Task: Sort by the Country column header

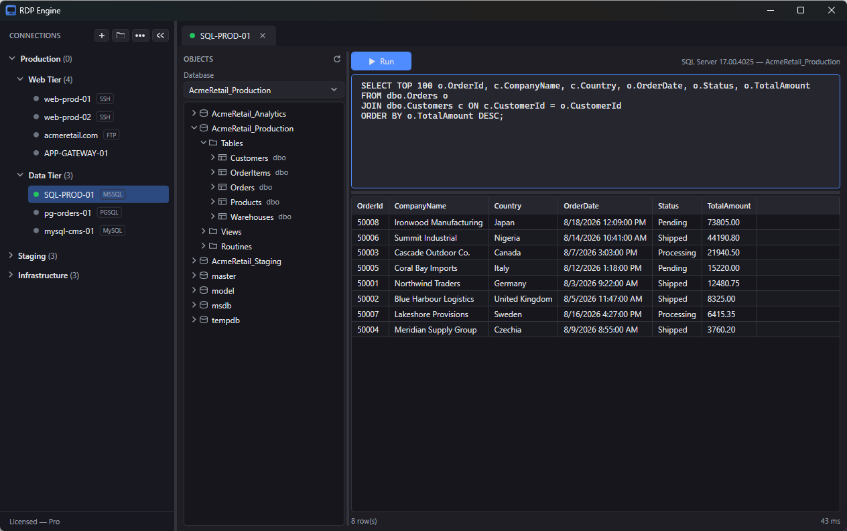Action: pyautogui.click(x=523, y=206)
